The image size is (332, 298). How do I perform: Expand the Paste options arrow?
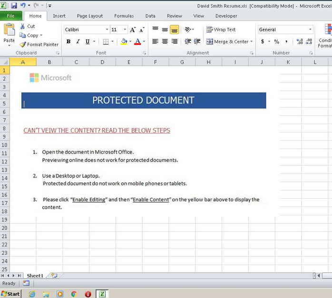pyautogui.click(x=9, y=46)
